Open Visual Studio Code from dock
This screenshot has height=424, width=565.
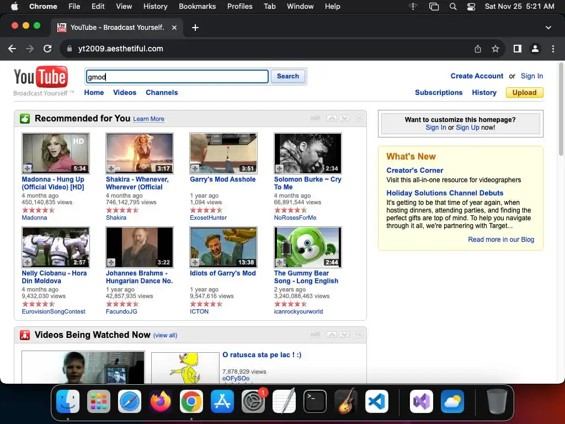376,401
